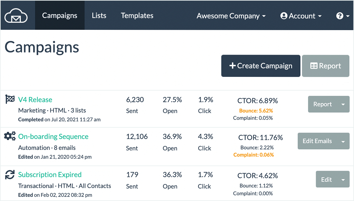Expand the arrow next to V4 Release Report
The height and width of the screenshot is (201, 354).
pos(343,105)
